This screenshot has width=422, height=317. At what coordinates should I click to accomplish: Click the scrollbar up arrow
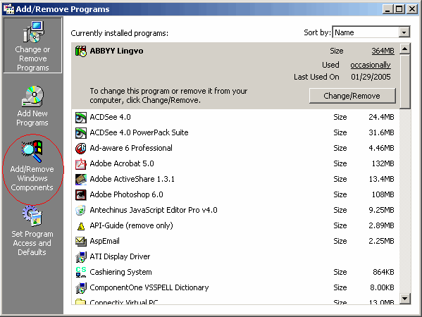tap(405, 49)
